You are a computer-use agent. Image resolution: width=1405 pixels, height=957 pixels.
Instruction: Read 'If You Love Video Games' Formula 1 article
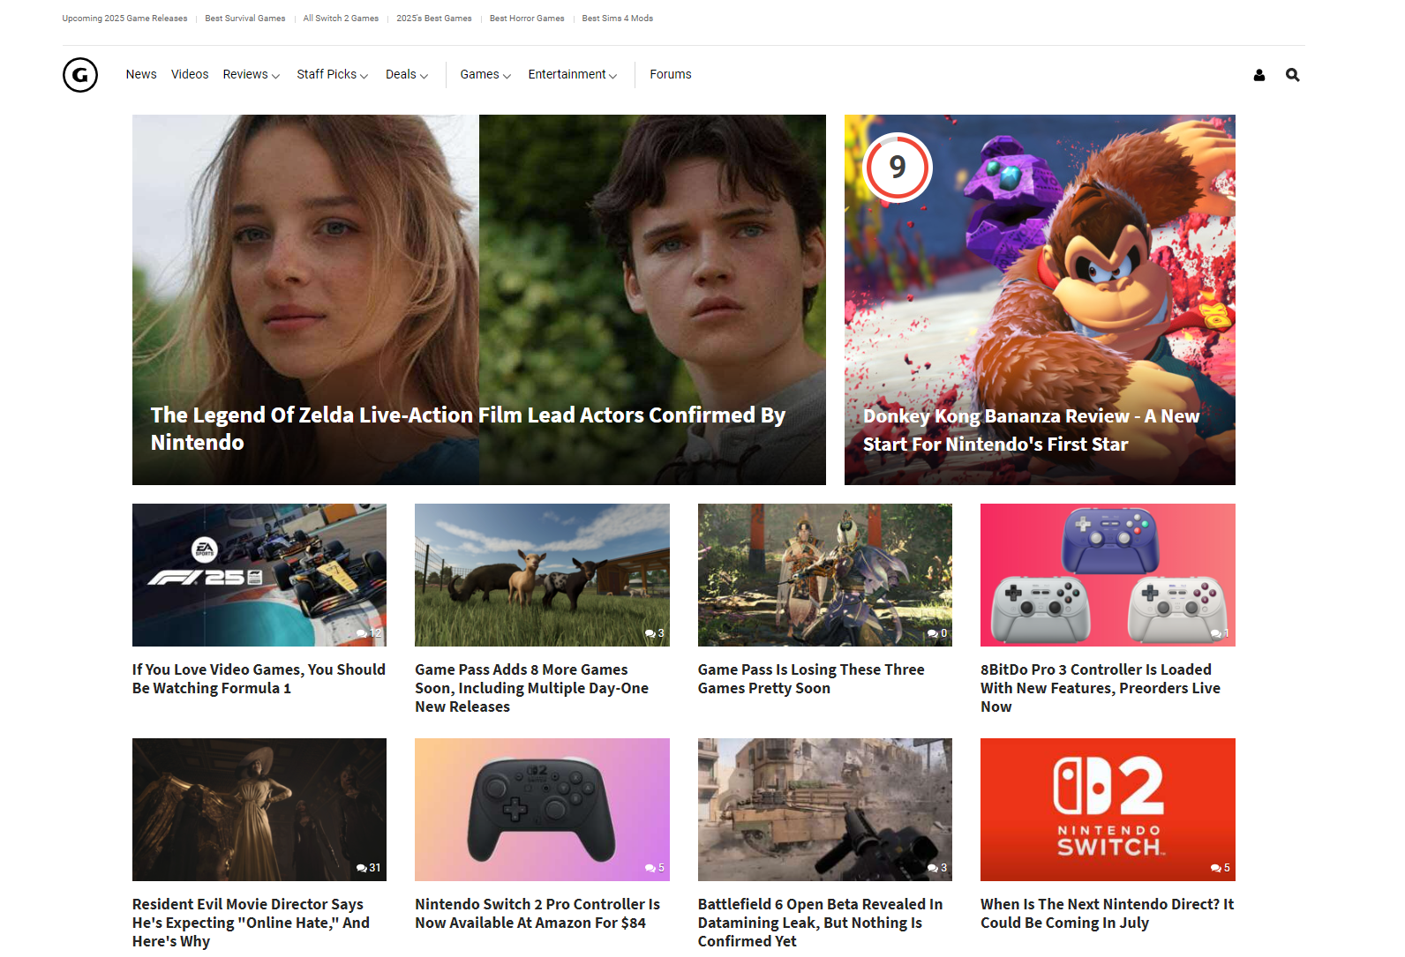[259, 679]
